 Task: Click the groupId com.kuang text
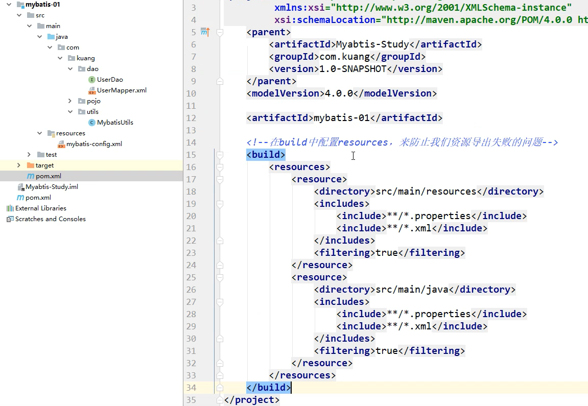click(x=345, y=57)
